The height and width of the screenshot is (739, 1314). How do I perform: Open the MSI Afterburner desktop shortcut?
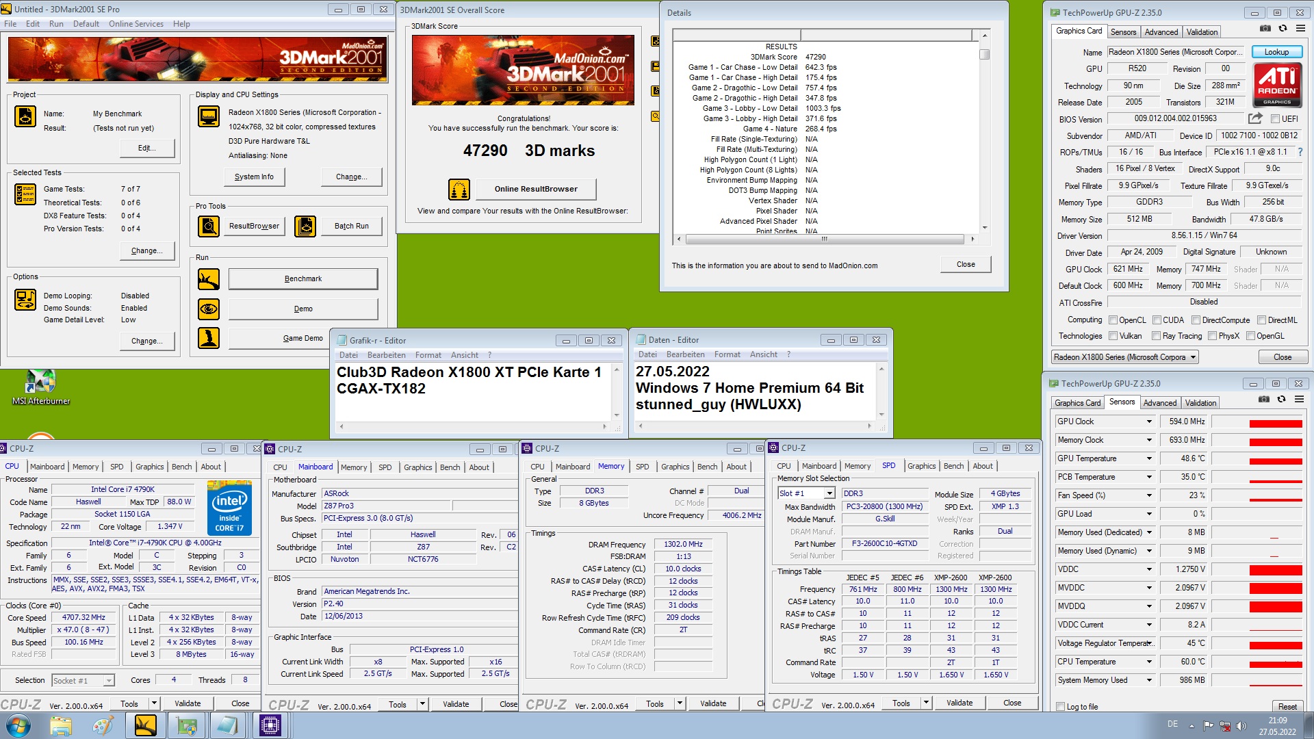(40, 387)
